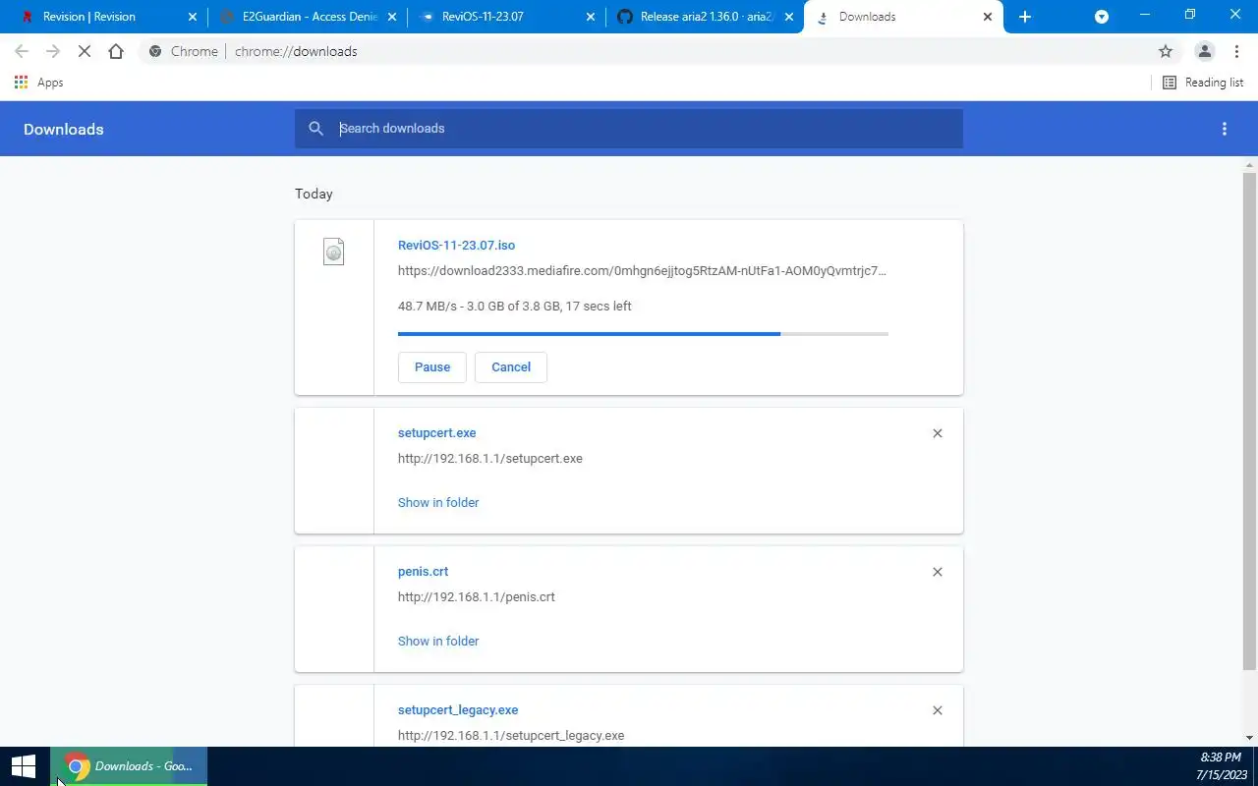
Task: Switch to the E2Guardian Access Denied tab
Action: (307, 17)
